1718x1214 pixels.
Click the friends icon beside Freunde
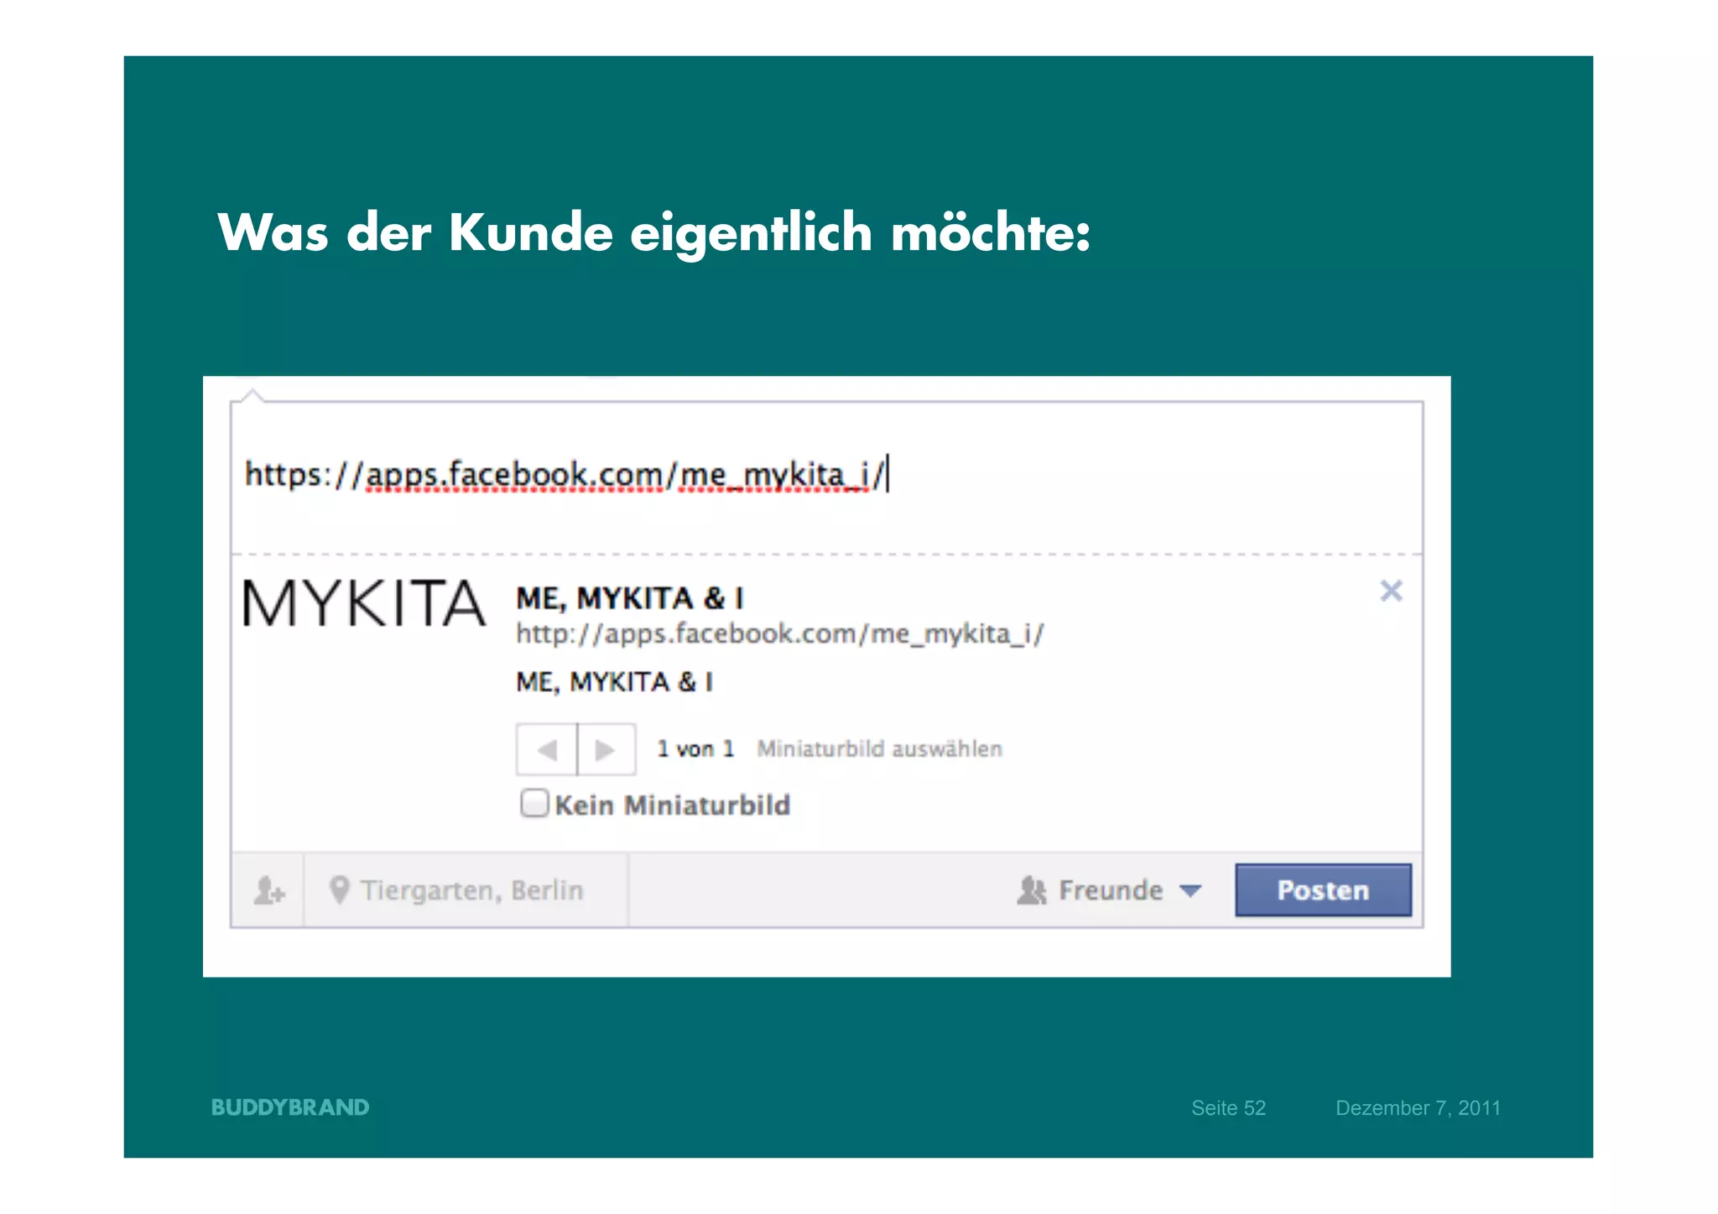[x=1032, y=890]
